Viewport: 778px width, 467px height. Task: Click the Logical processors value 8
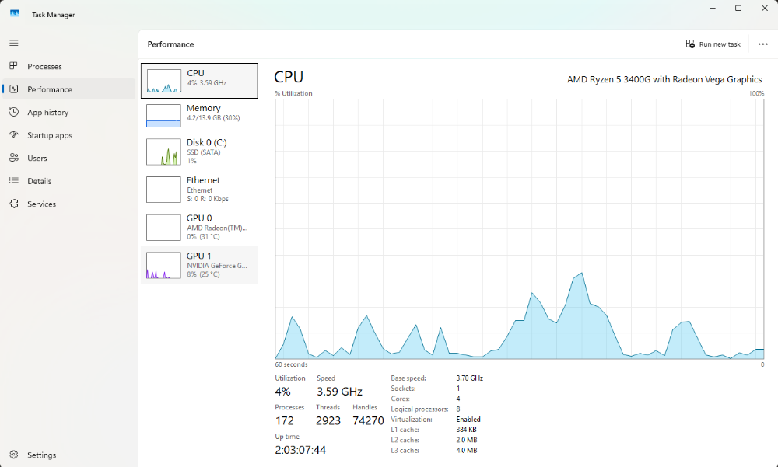pyautogui.click(x=458, y=409)
